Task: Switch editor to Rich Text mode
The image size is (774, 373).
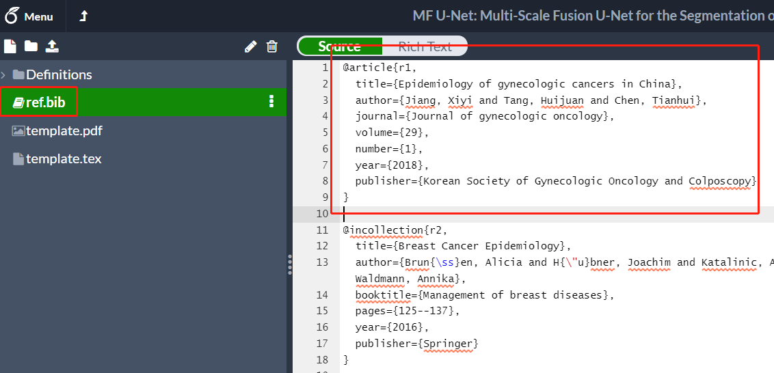Action: click(425, 46)
